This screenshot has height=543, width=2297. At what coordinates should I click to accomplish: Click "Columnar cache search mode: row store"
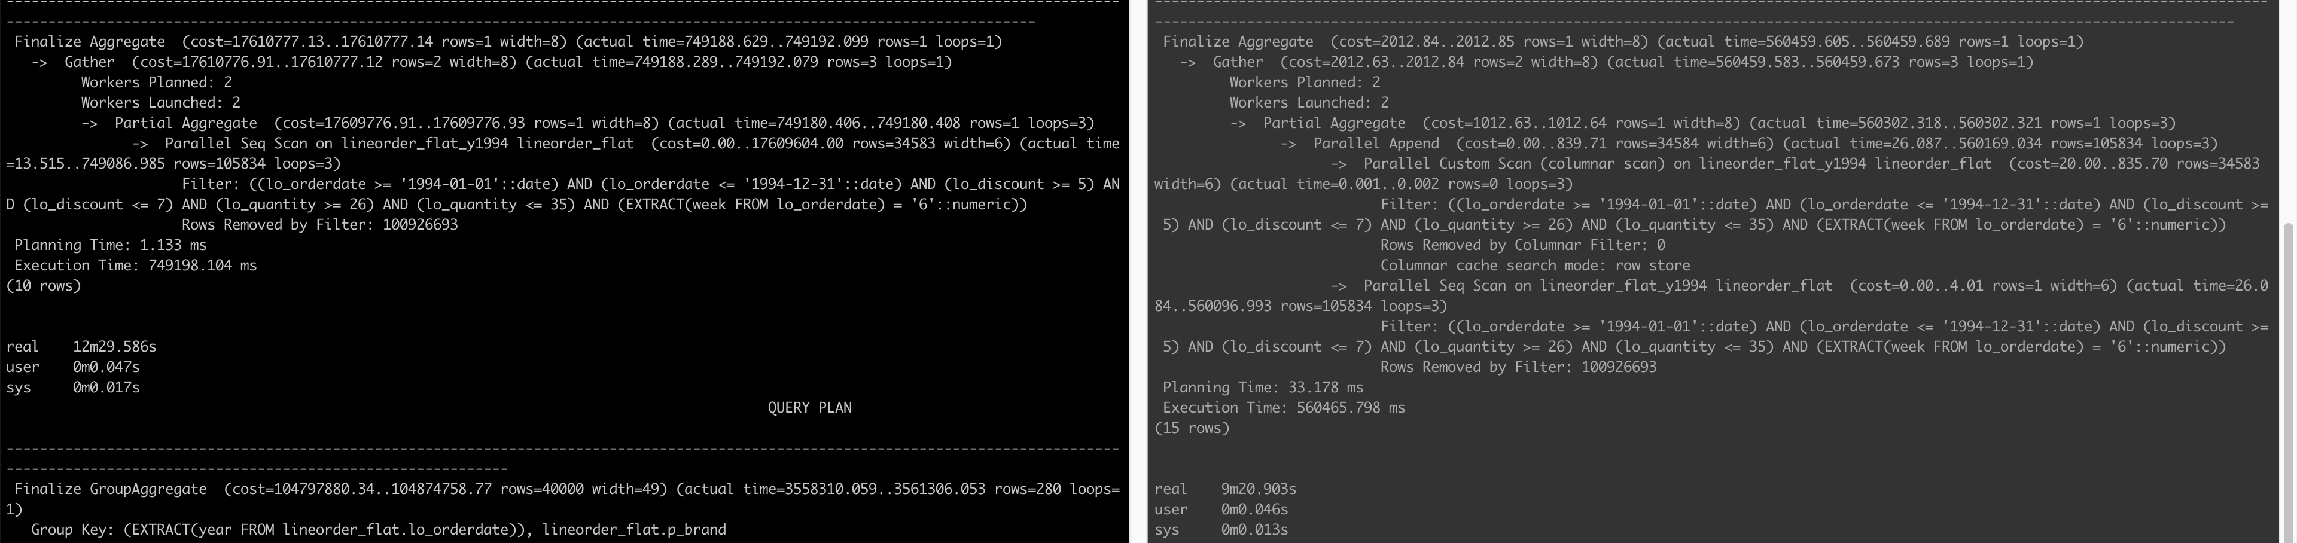pyautogui.click(x=1534, y=265)
